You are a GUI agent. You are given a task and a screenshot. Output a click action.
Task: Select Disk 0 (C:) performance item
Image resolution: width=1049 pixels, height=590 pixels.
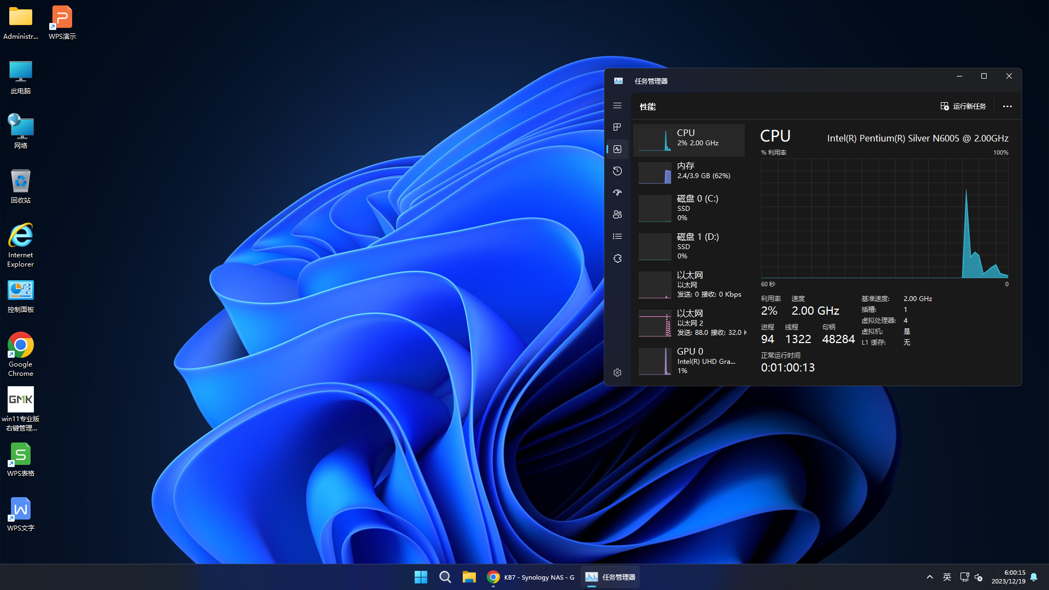click(x=689, y=208)
